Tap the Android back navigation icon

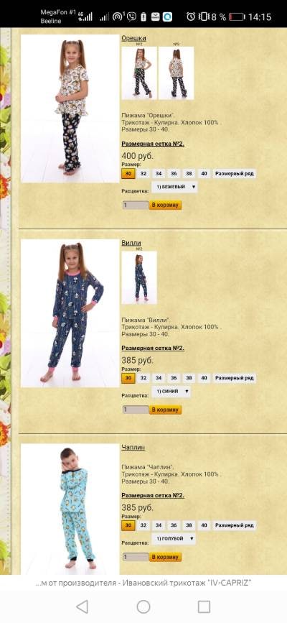coord(83,606)
